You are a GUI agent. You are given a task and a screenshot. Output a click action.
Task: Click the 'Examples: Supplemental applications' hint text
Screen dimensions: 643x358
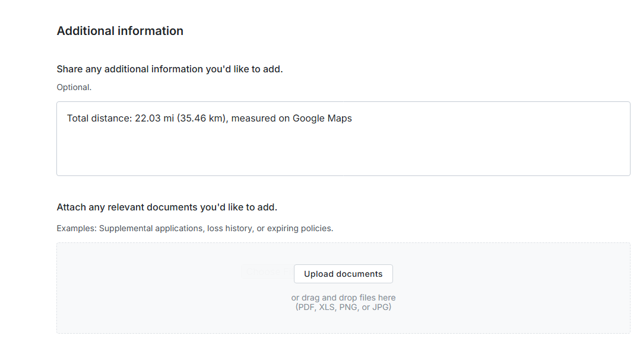pos(129,228)
